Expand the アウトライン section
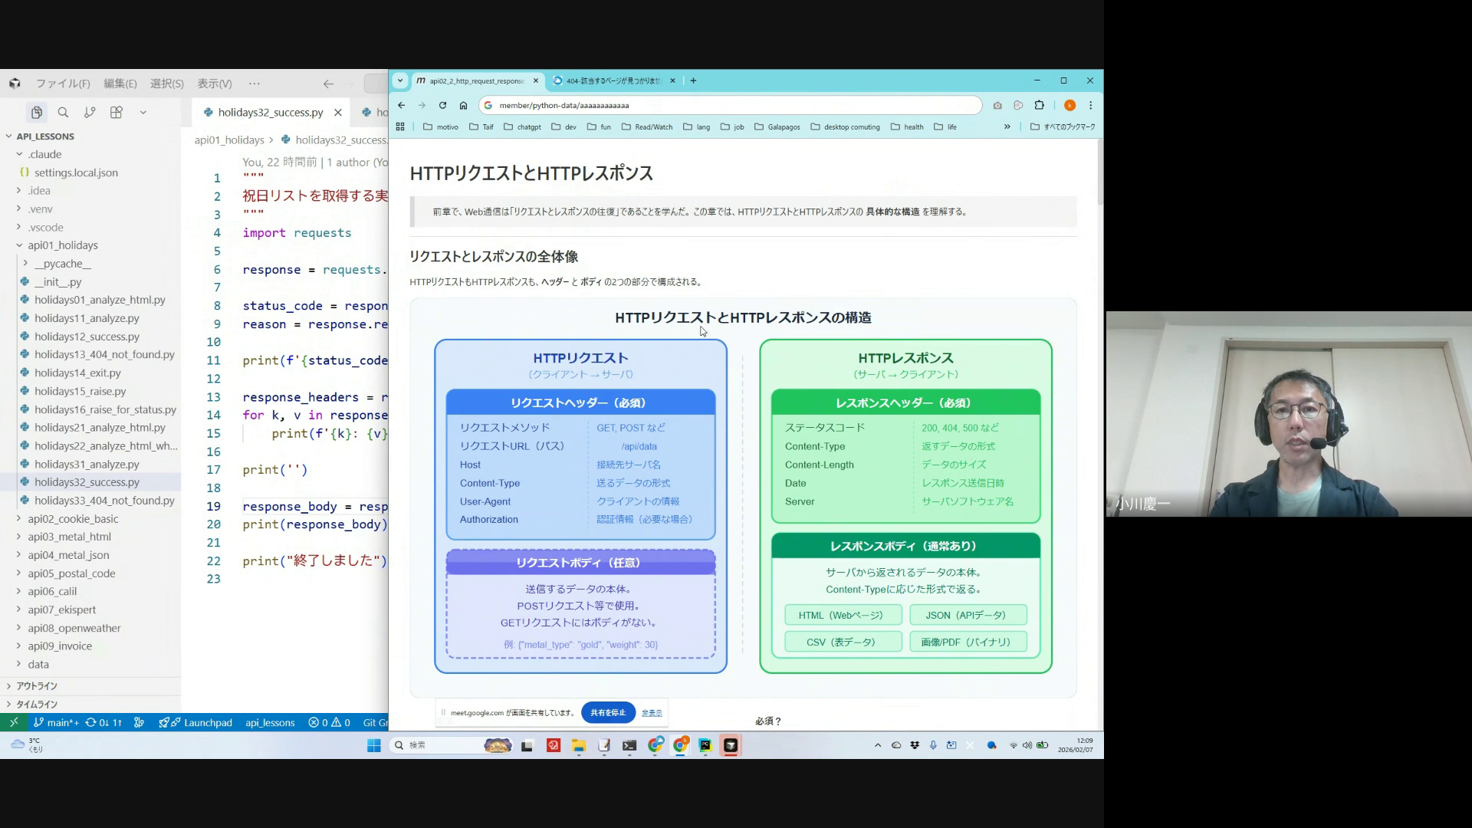The image size is (1472, 828). [36, 686]
